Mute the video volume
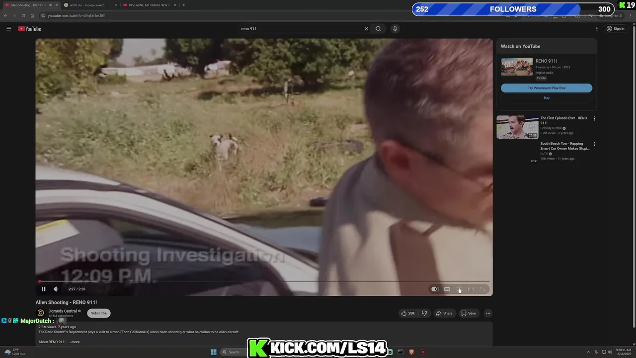636x358 pixels. pyautogui.click(x=56, y=289)
